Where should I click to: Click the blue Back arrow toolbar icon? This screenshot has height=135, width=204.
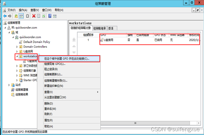5,16
